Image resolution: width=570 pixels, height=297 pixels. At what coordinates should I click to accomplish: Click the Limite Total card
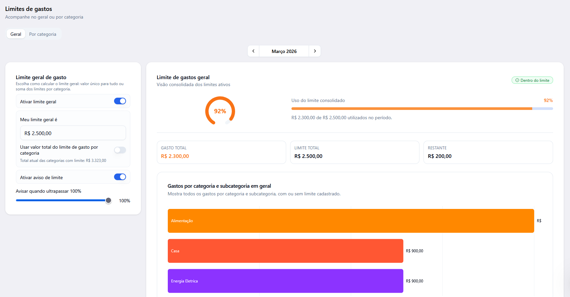[355, 152]
